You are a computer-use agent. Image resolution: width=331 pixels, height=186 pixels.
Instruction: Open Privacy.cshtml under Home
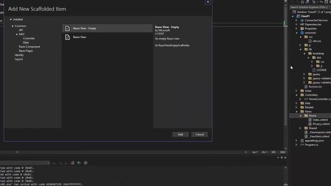pyautogui.click(x=321, y=124)
